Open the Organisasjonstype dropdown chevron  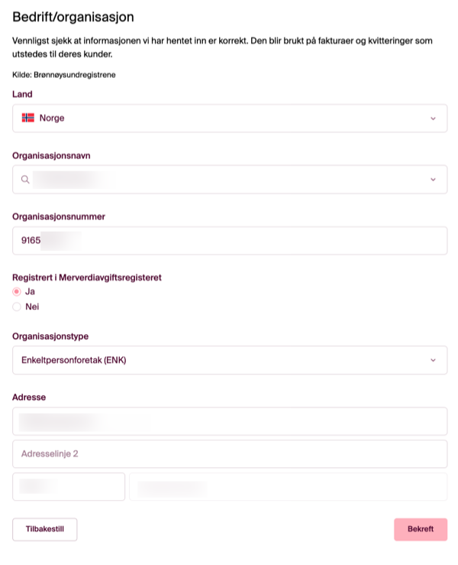[x=433, y=360]
